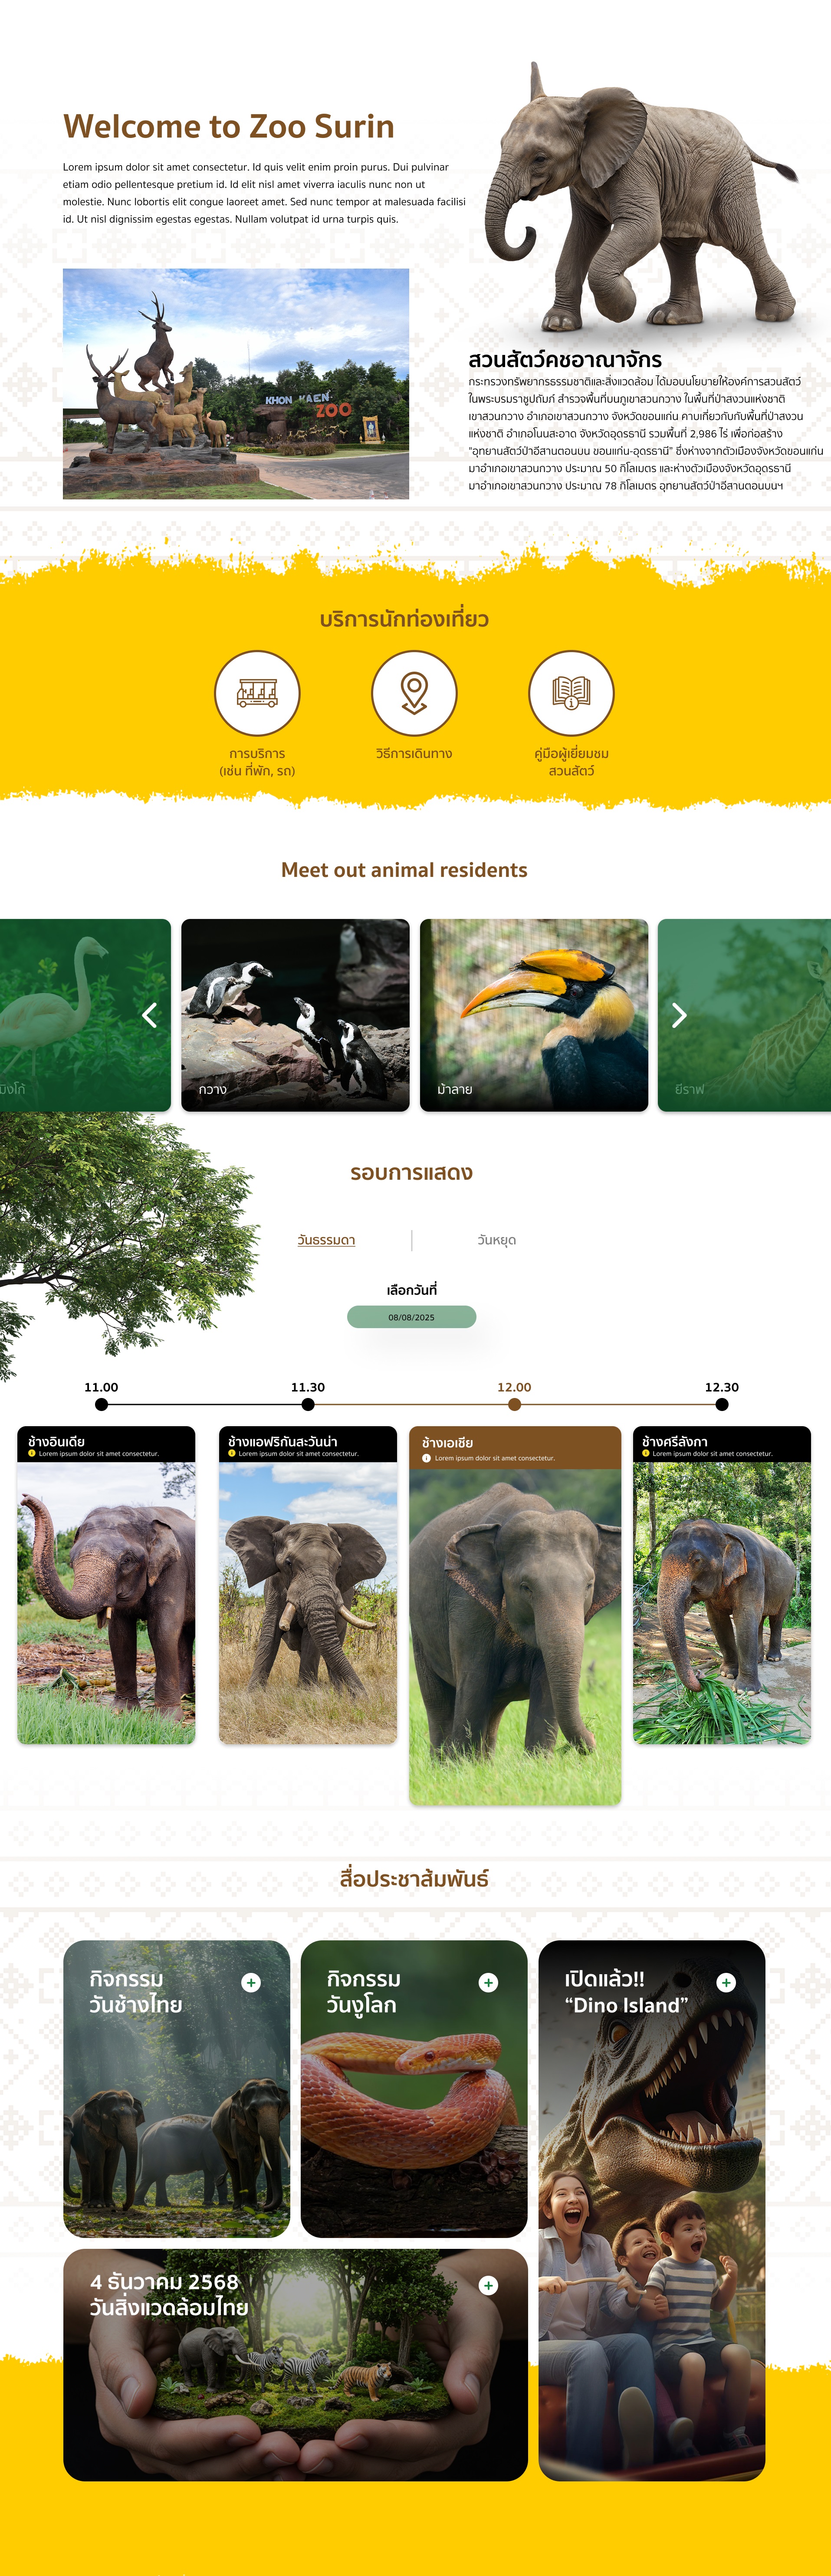The height and width of the screenshot is (2576, 831).
Task: Click the zoo visitor guide book icon
Action: click(x=571, y=693)
